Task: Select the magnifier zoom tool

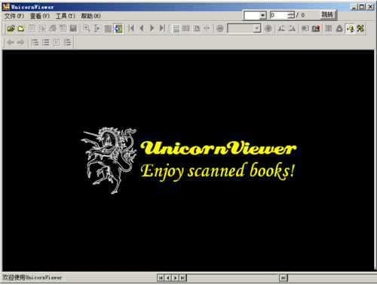Action: coord(87,29)
